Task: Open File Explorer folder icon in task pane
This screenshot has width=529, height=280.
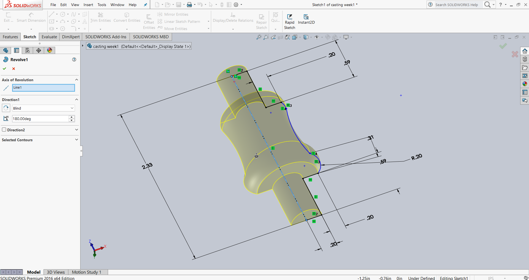Action: tap(525, 67)
